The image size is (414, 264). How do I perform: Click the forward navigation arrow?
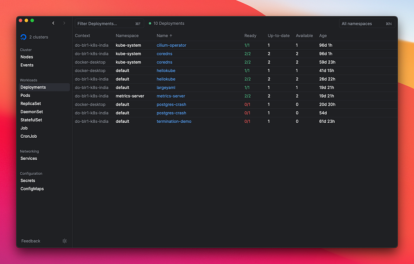tap(64, 23)
